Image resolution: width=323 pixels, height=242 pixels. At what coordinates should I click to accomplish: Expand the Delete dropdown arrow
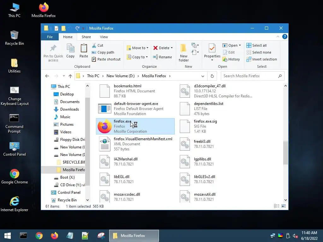[x=172, y=48]
